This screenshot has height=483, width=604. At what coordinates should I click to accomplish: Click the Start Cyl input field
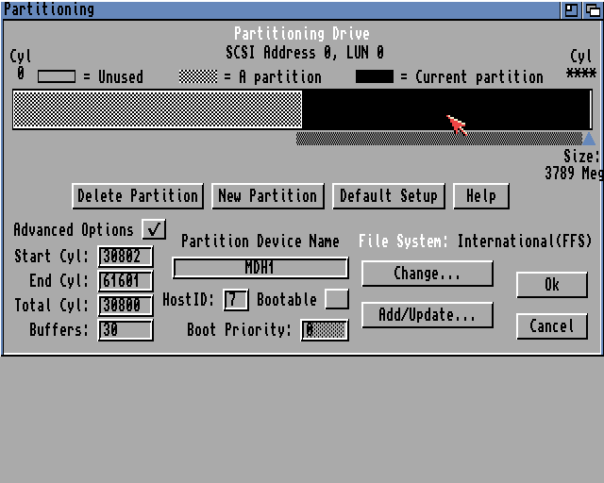[x=126, y=257]
